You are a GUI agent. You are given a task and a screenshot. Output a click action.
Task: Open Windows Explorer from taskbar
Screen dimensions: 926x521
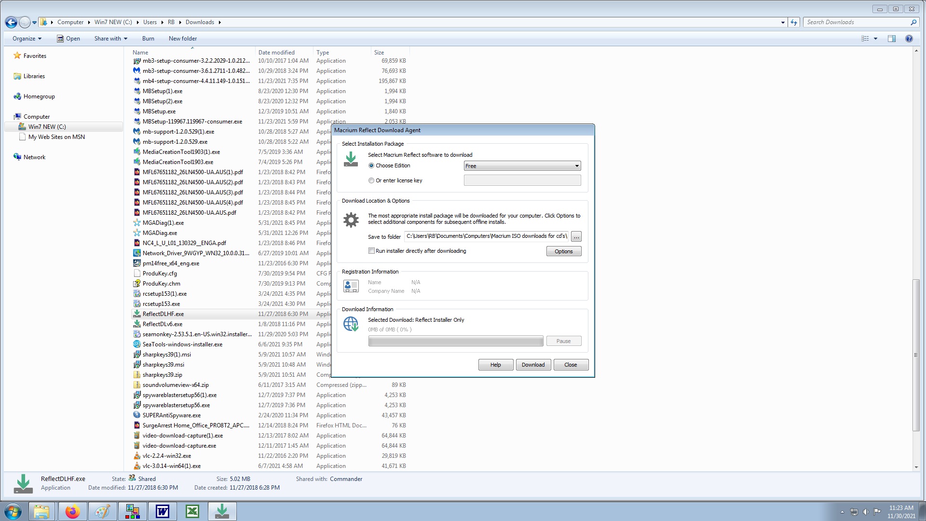41,512
